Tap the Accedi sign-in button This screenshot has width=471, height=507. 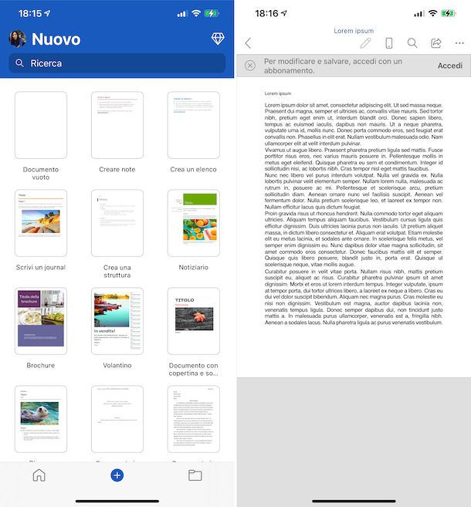click(x=450, y=66)
